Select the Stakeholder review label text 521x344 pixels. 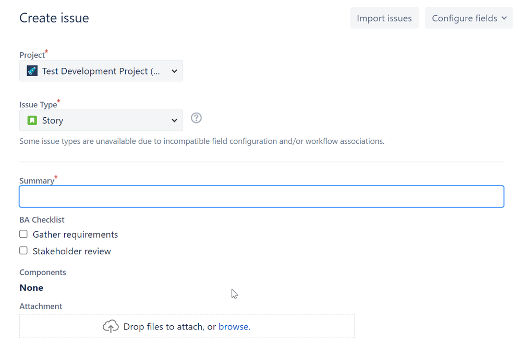tap(71, 251)
